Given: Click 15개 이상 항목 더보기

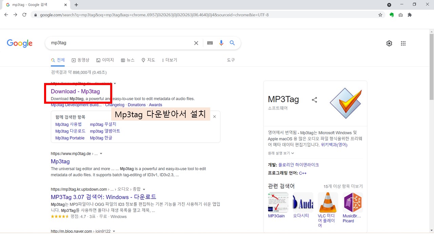Looking at the screenshot, I should pyautogui.click(x=343, y=186).
